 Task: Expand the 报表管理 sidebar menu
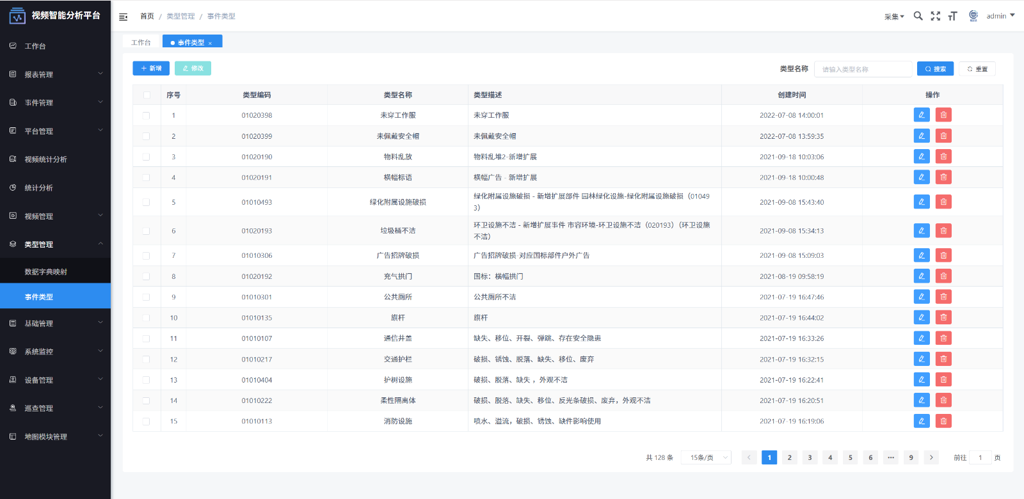55,74
